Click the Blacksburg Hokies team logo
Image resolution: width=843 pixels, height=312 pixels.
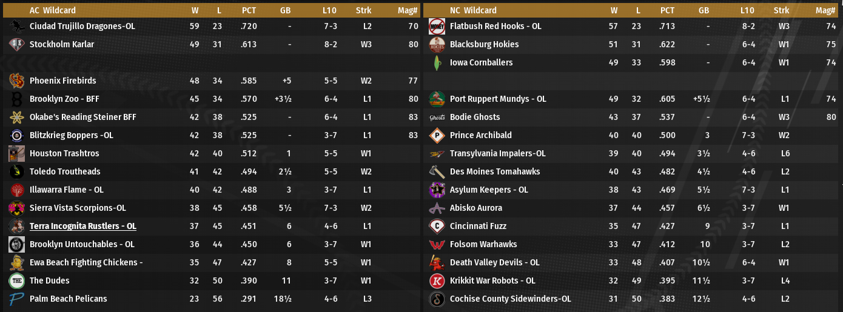click(x=437, y=45)
